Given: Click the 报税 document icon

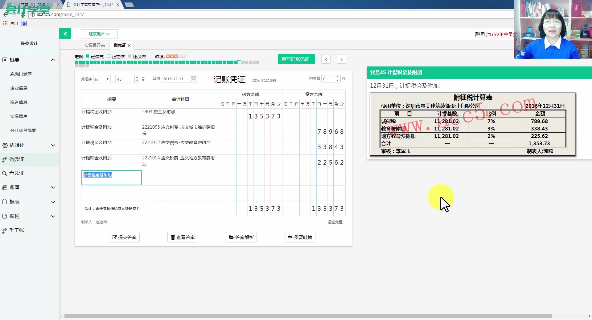Looking at the screenshot, I should tap(4, 216).
